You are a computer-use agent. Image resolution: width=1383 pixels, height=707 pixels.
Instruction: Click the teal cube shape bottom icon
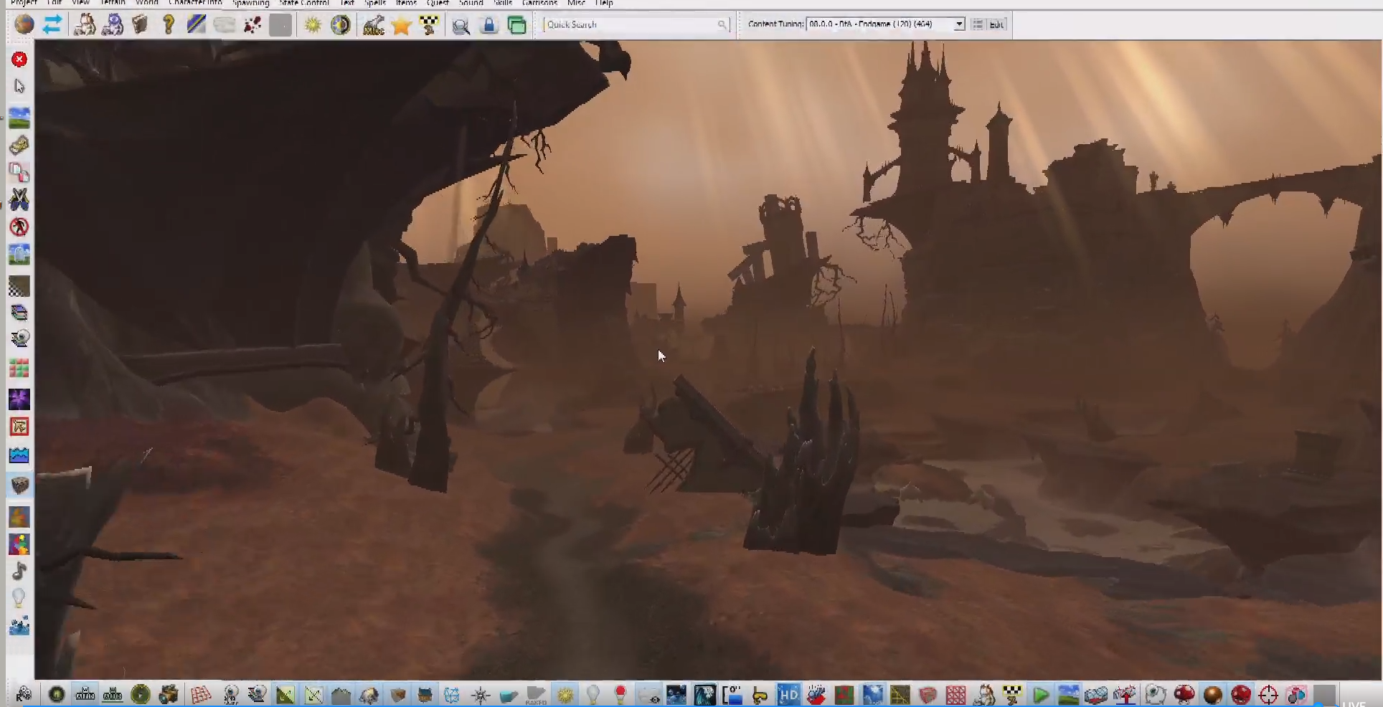[x=509, y=695]
